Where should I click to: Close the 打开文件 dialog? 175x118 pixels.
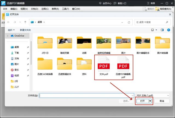(170, 14)
